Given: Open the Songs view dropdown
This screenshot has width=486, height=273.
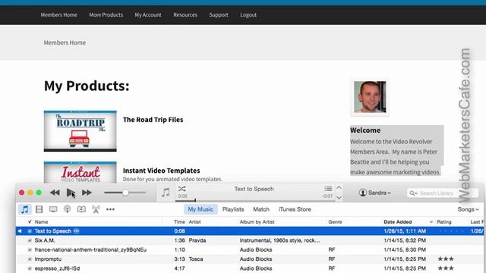Looking at the screenshot, I should (x=468, y=209).
